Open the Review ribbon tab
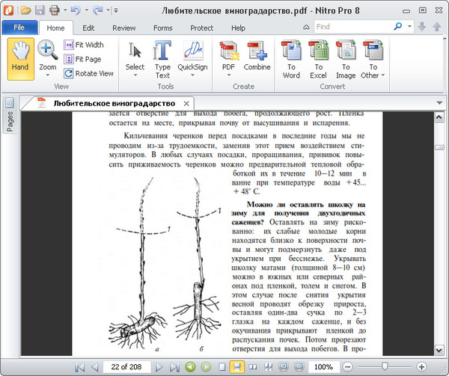The image size is (449, 376). [x=124, y=28]
